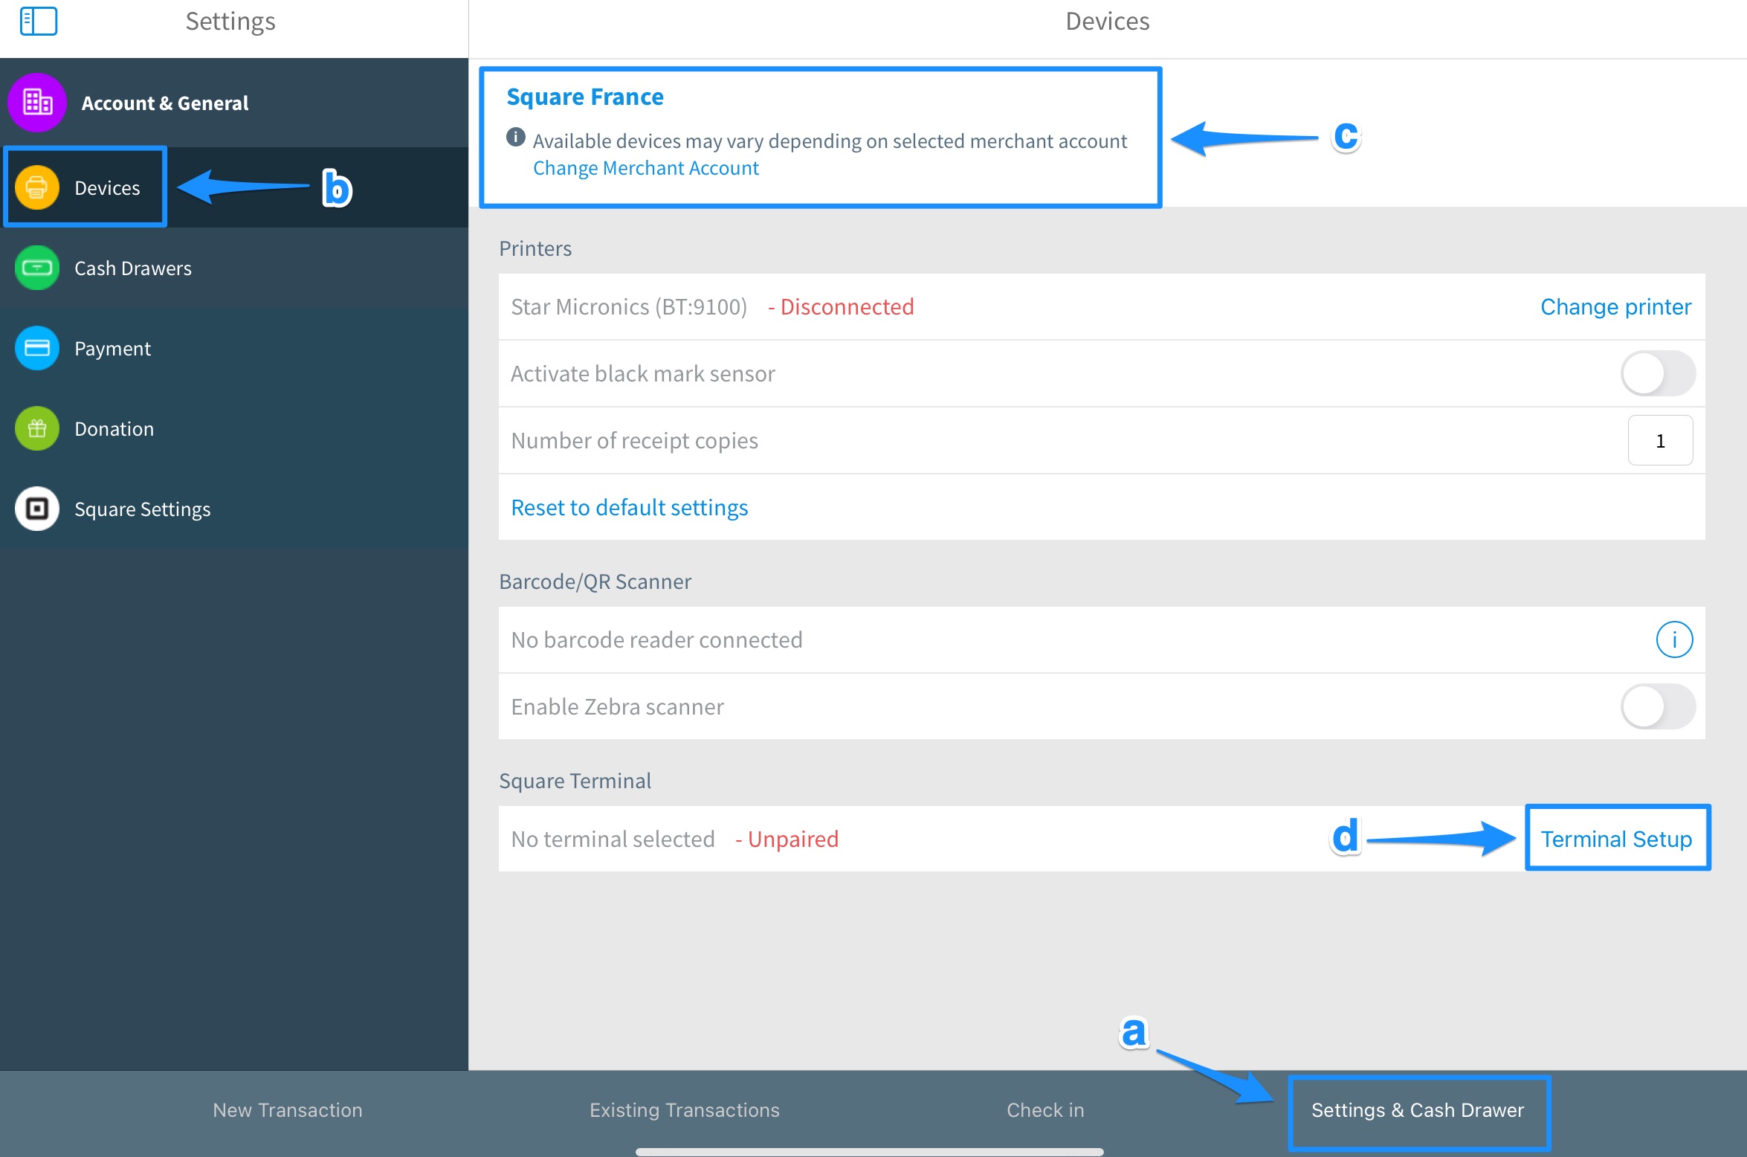Click barcode reader info icon

point(1674,639)
